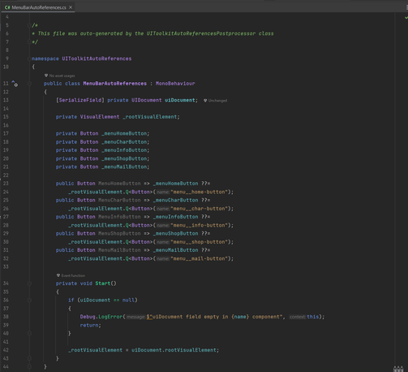Click the reader mode icon at bottom right
Screen dimensions: 408x372
(x=398, y=369)
